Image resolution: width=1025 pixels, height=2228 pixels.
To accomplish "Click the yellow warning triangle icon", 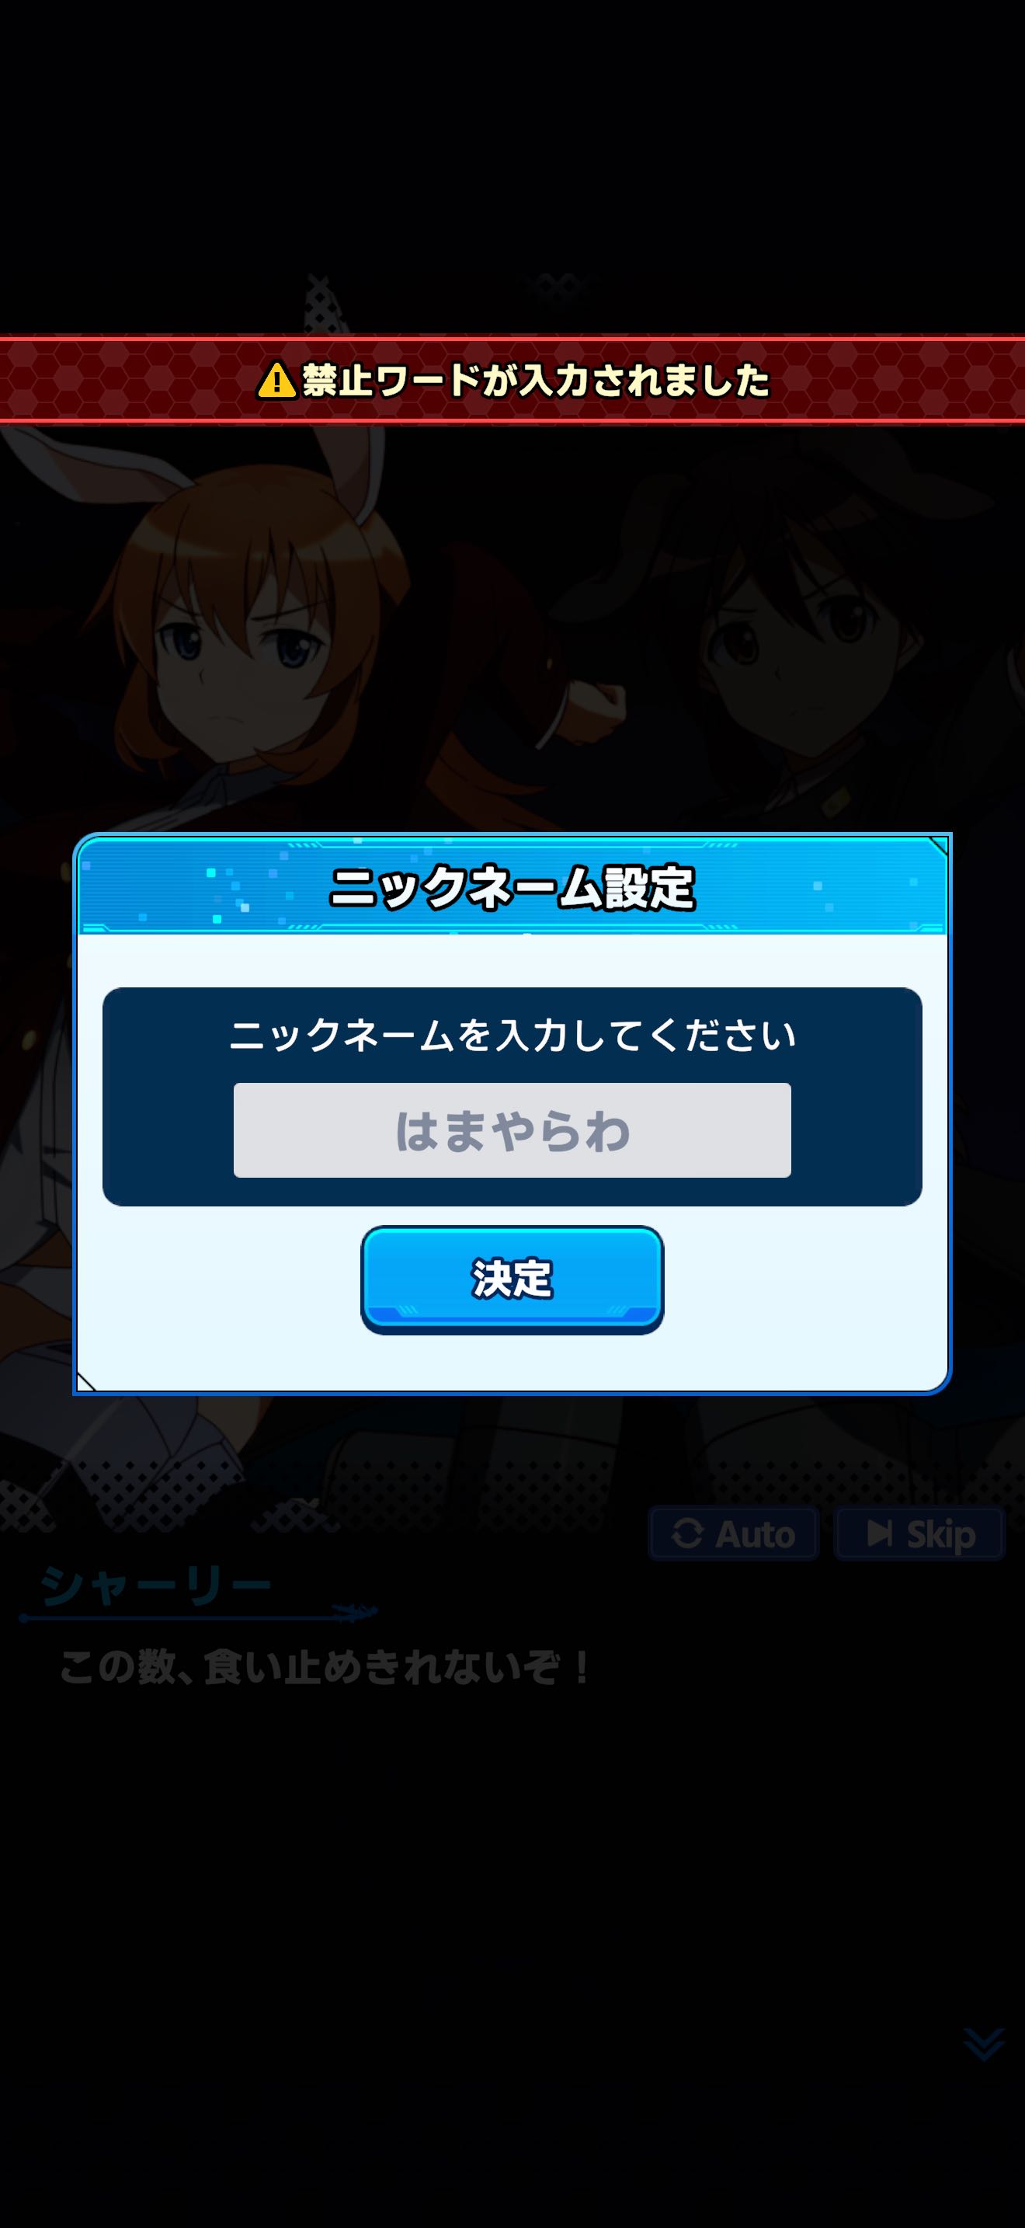I will (276, 381).
